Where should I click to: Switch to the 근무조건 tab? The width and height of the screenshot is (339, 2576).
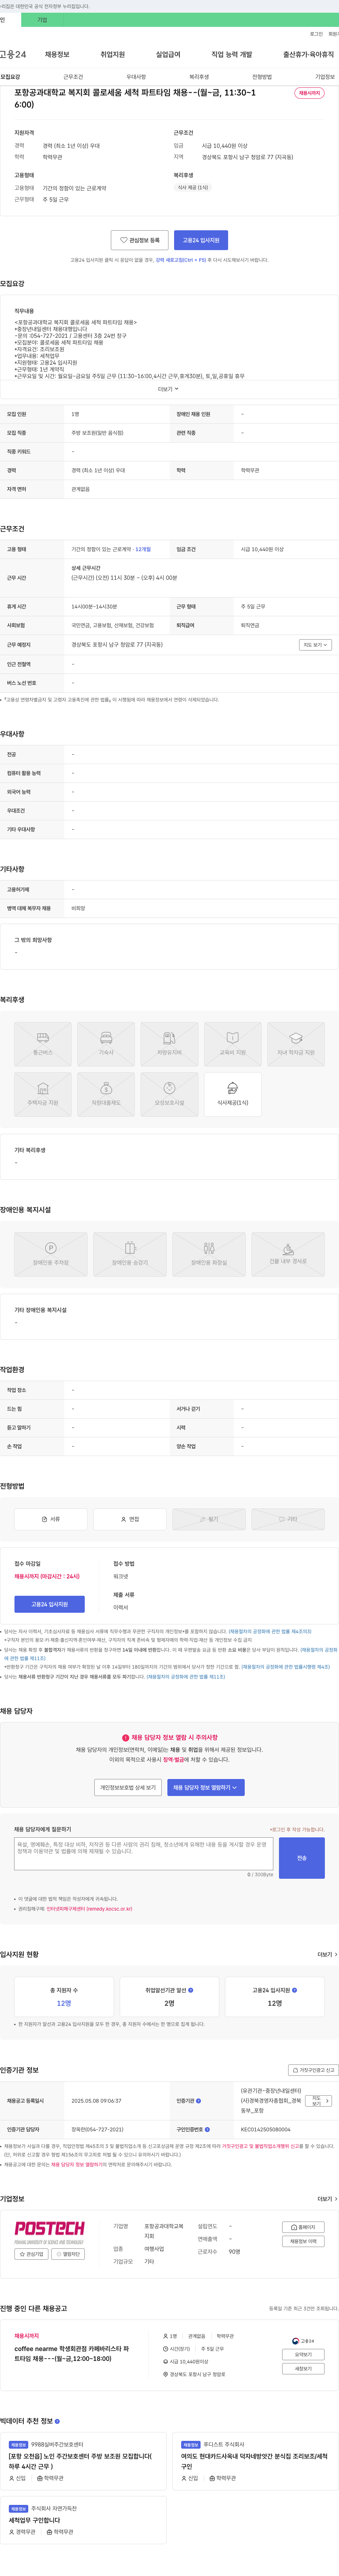click(x=73, y=77)
